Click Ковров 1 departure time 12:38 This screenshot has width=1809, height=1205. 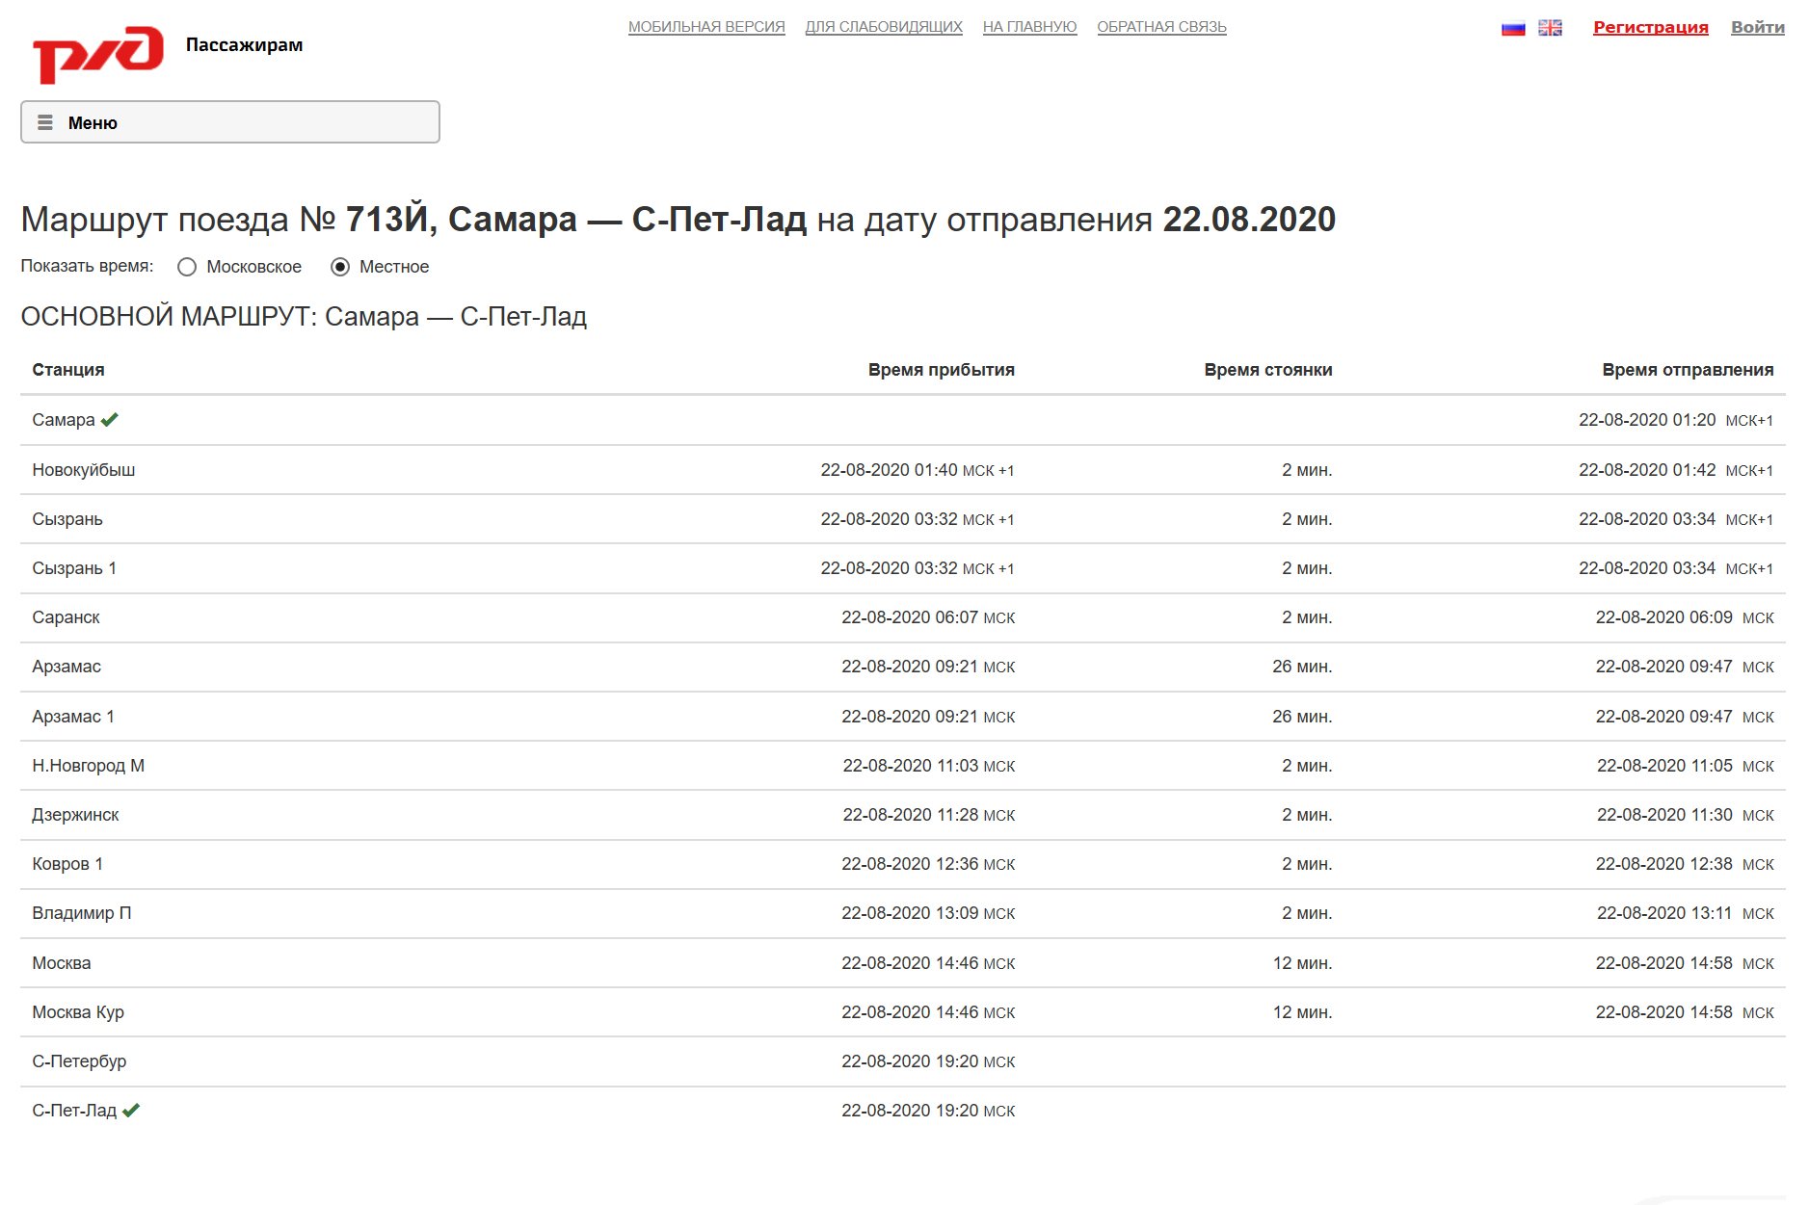[x=1685, y=864]
